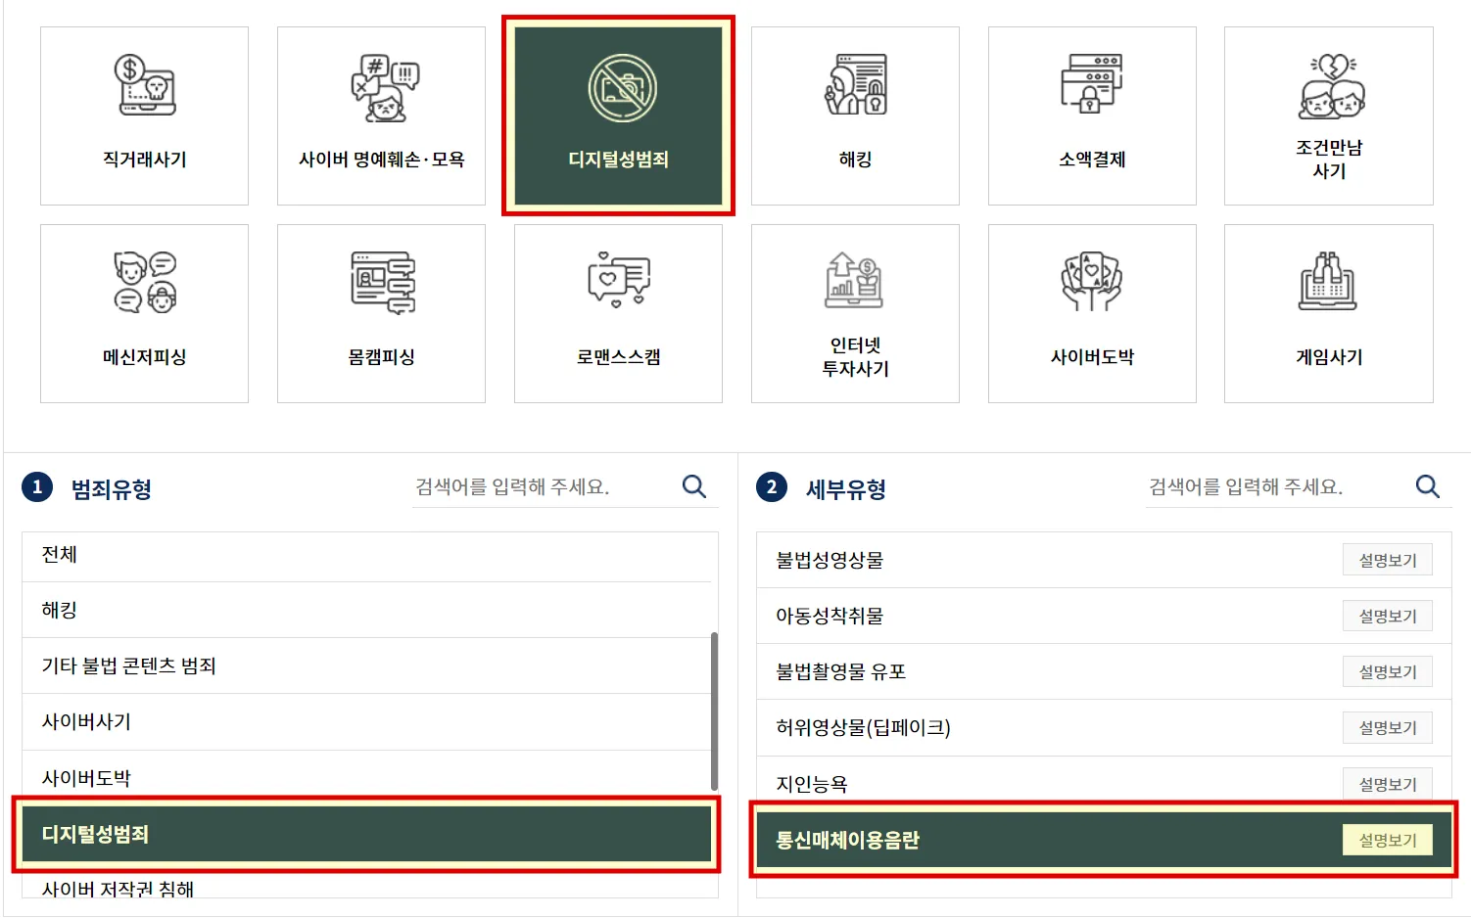Show description for 불법성영상물 via 설명보기
The width and height of the screenshot is (1471, 918).
pos(1388,560)
